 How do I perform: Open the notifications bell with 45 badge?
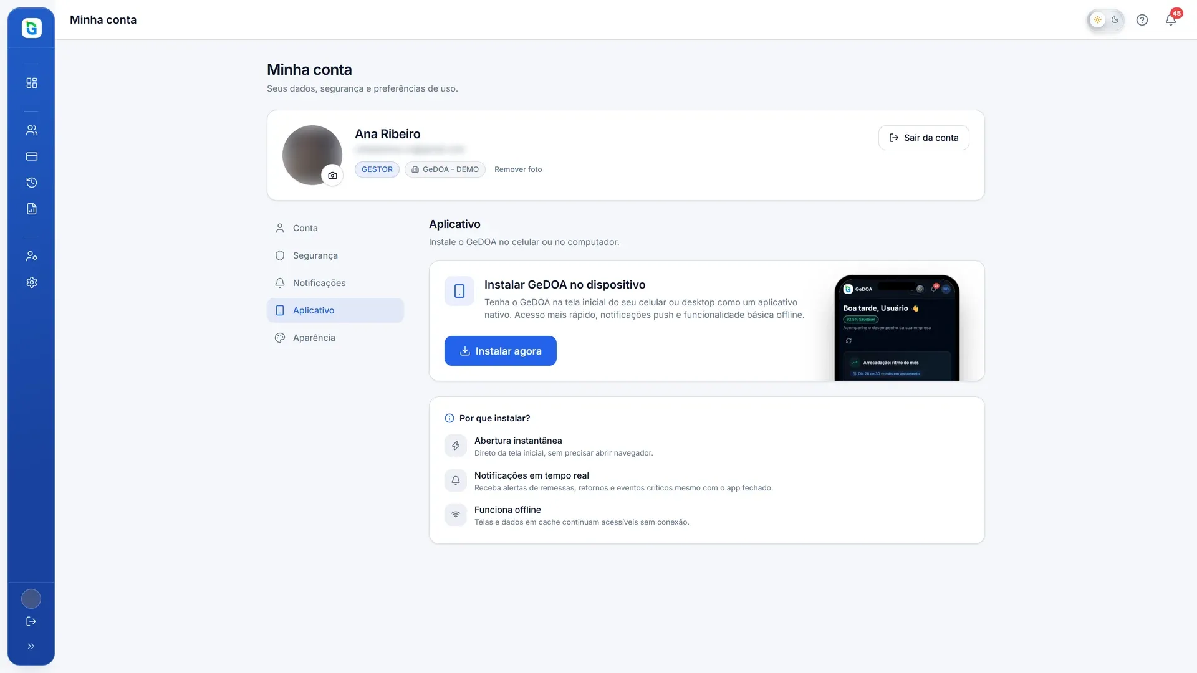1171,20
